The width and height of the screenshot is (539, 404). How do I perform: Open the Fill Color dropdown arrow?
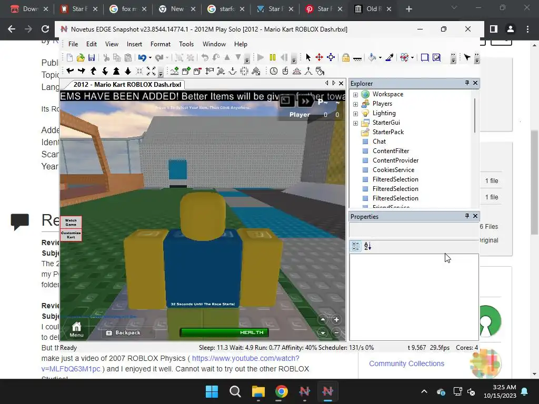point(380,58)
